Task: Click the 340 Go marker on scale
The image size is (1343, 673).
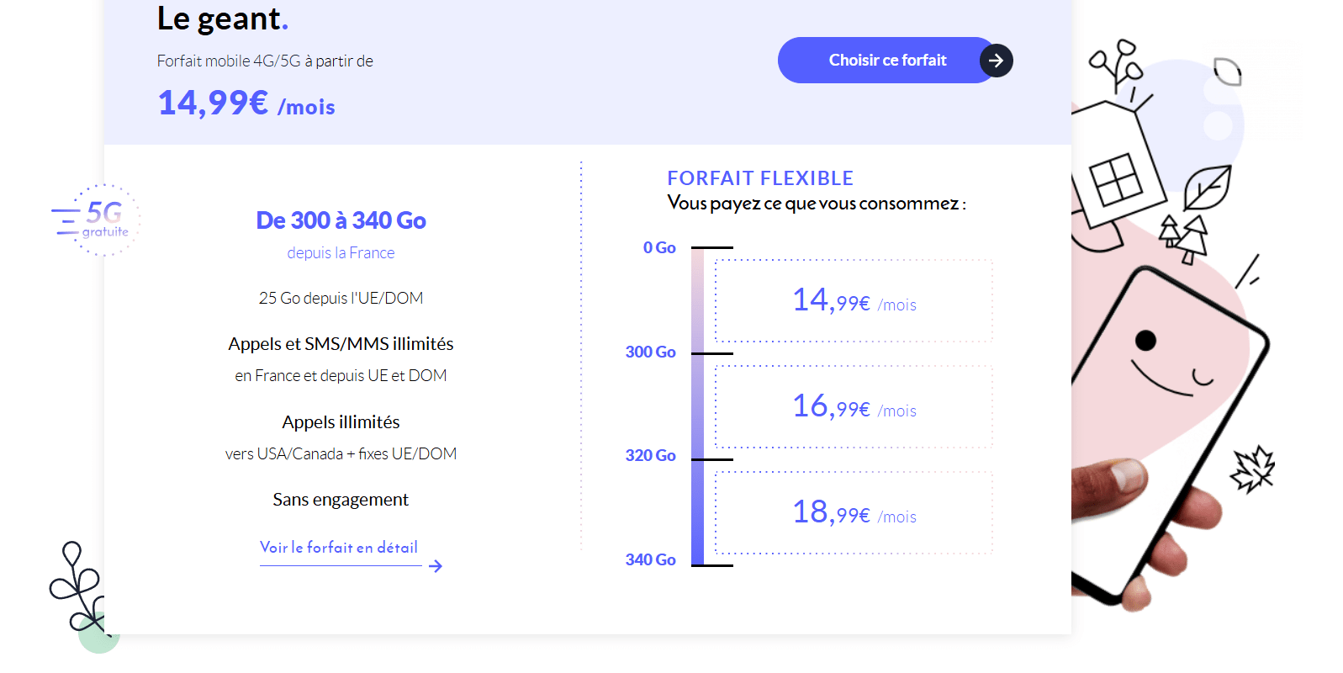Action: coord(650,560)
